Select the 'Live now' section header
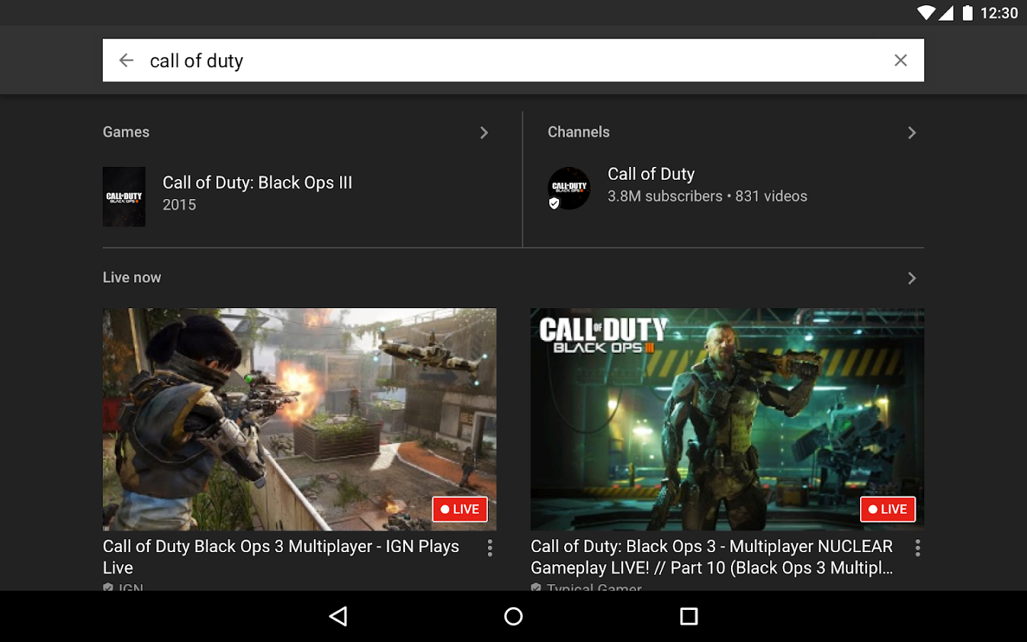The image size is (1027, 642). tap(132, 277)
